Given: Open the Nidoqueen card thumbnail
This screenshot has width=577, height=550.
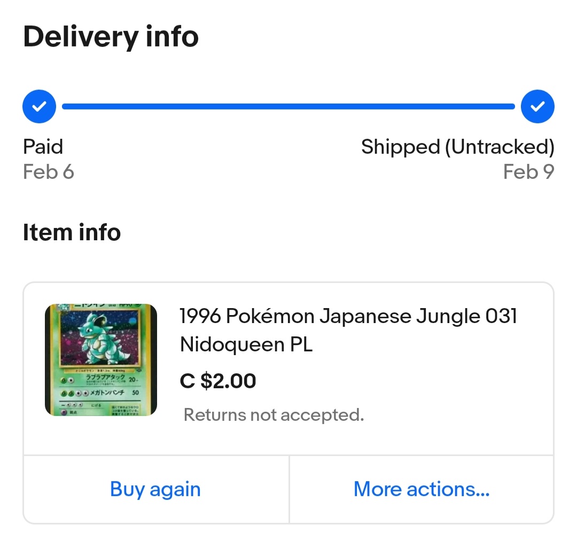Looking at the screenshot, I should pos(101,360).
